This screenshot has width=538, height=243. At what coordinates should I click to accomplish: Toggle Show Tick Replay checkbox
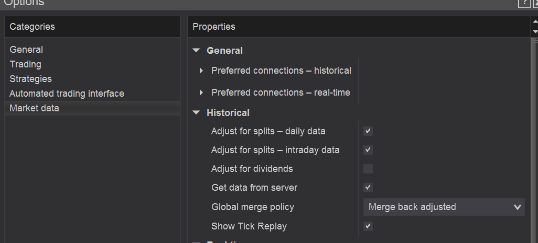(x=368, y=226)
